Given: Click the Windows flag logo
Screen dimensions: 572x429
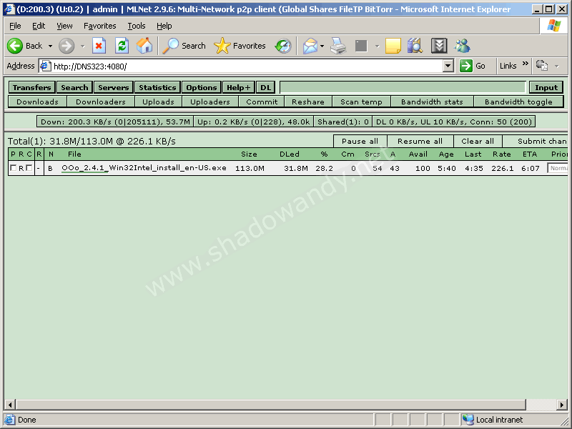Looking at the screenshot, I should [553, 26].
